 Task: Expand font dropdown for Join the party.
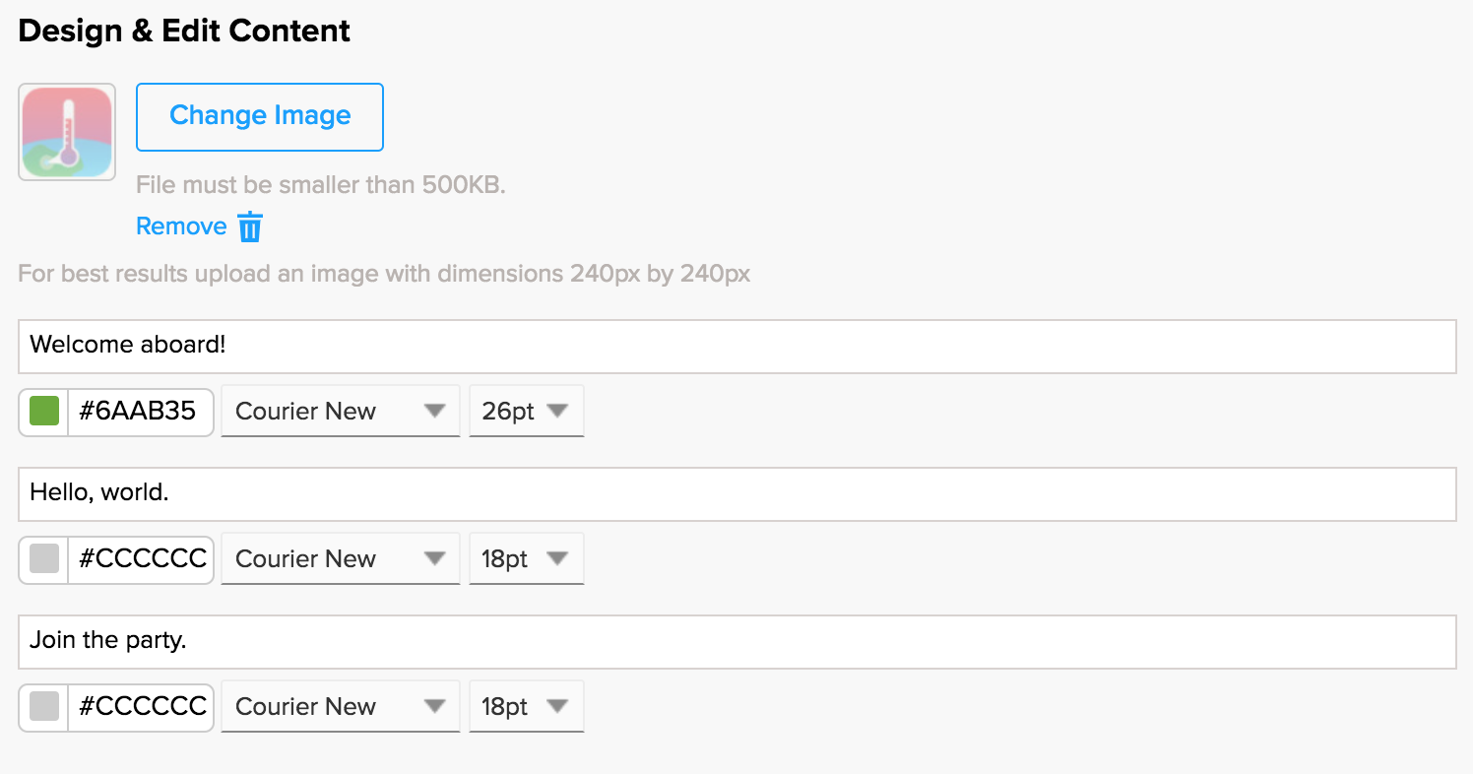(340, 706)
